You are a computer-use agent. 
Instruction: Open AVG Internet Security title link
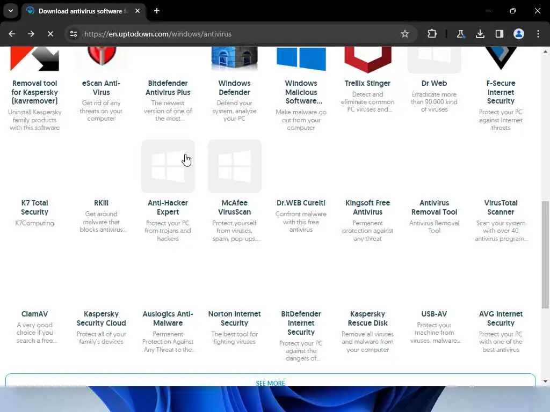(x=501, y=319)
